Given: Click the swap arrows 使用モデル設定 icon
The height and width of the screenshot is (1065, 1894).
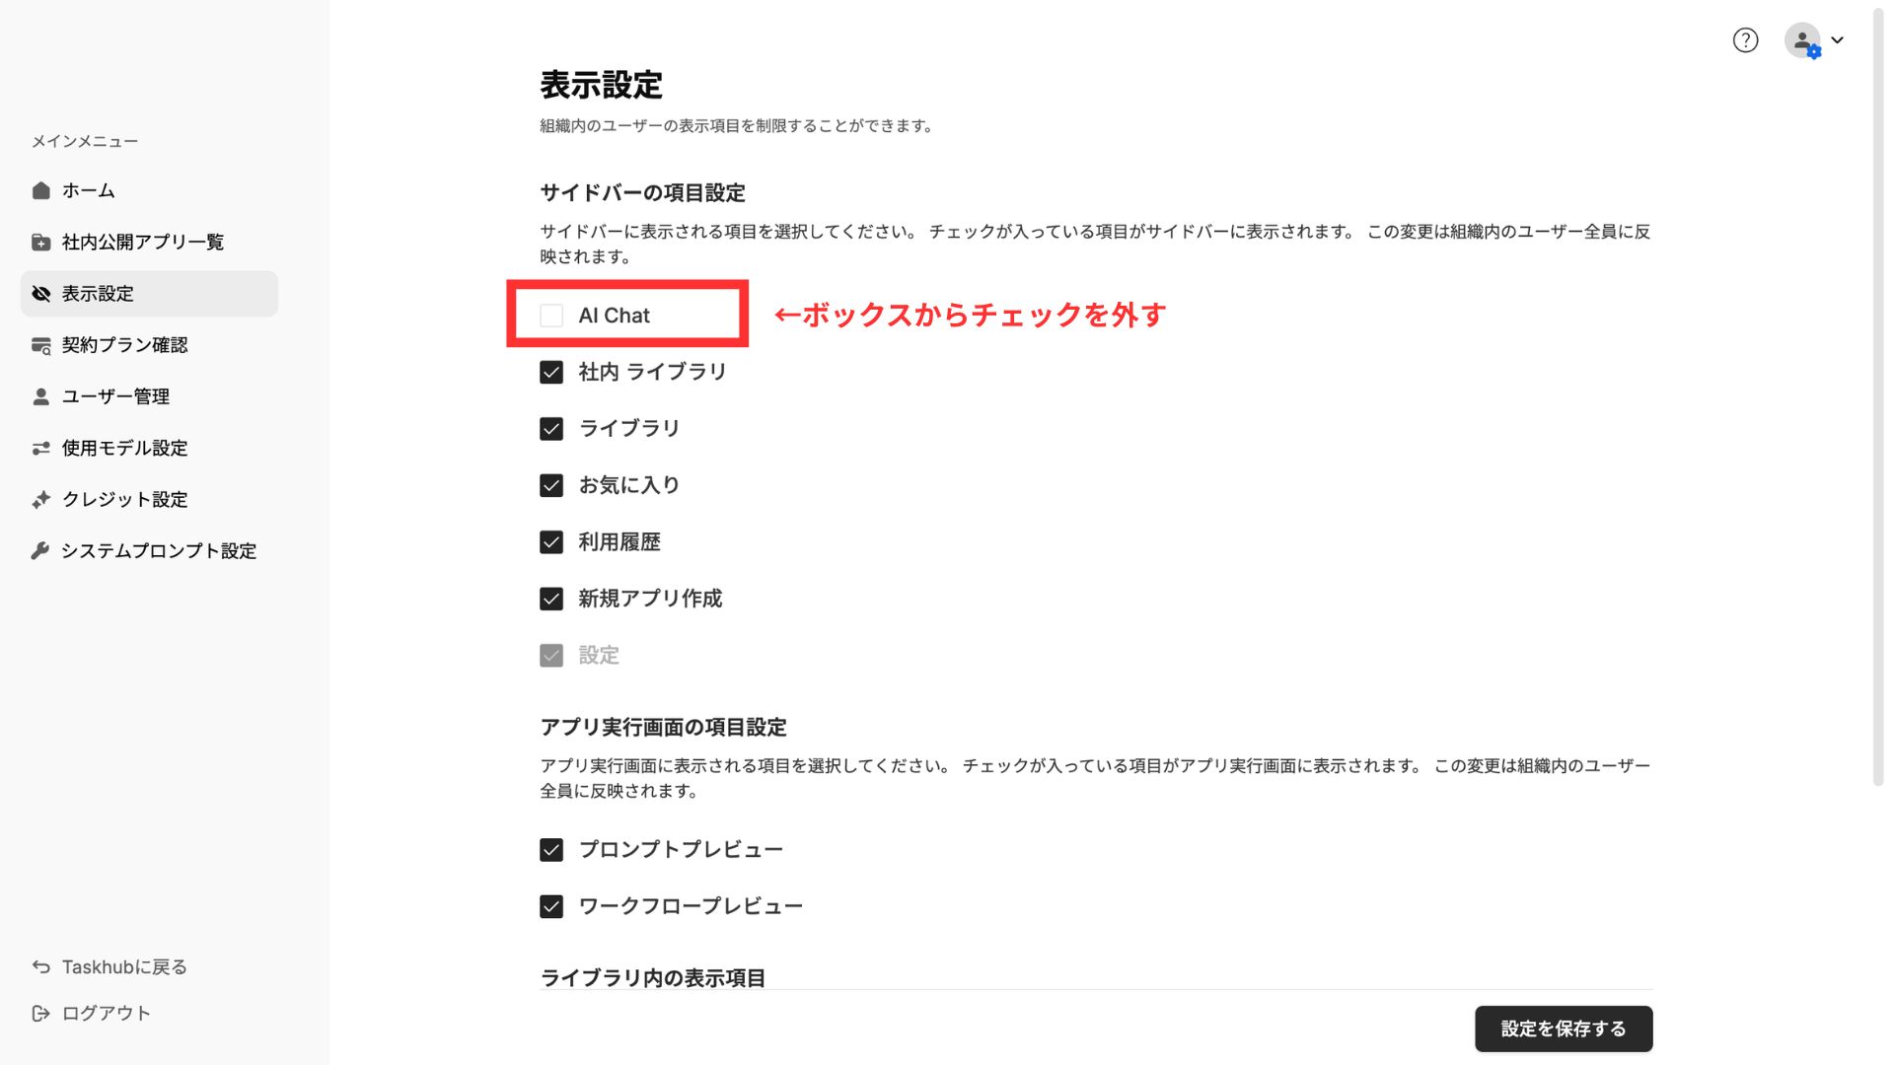Looking at the screenshot, I should pyautogui.click(x=40, y=448).
